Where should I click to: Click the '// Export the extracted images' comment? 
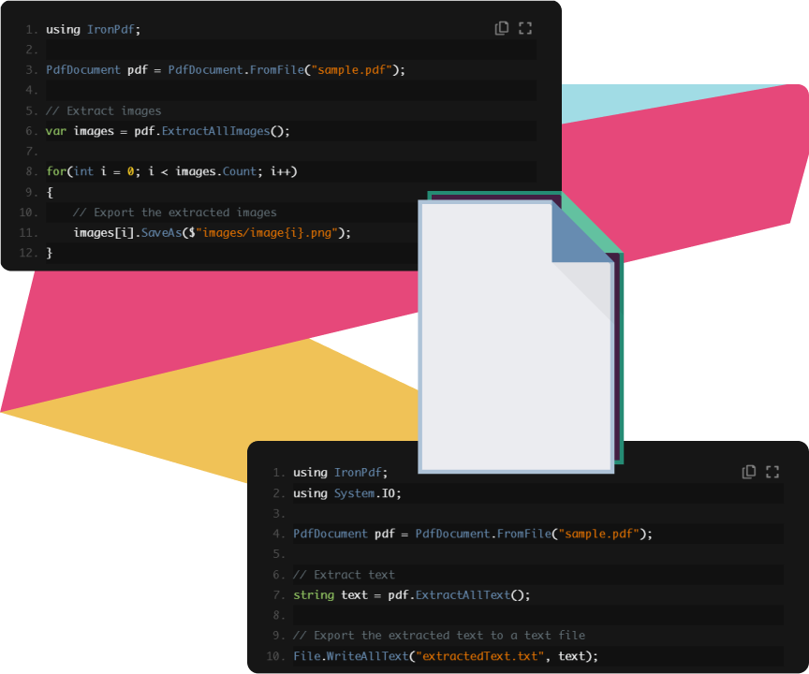tap(174, 212)
